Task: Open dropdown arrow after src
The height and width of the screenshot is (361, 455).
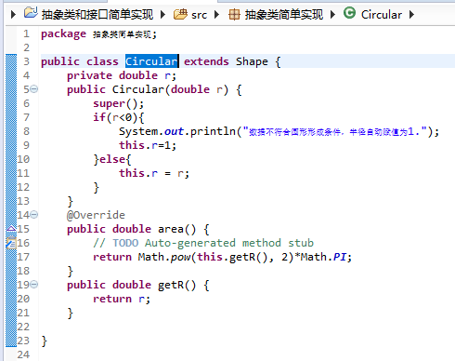Action: tap(216, 14)
